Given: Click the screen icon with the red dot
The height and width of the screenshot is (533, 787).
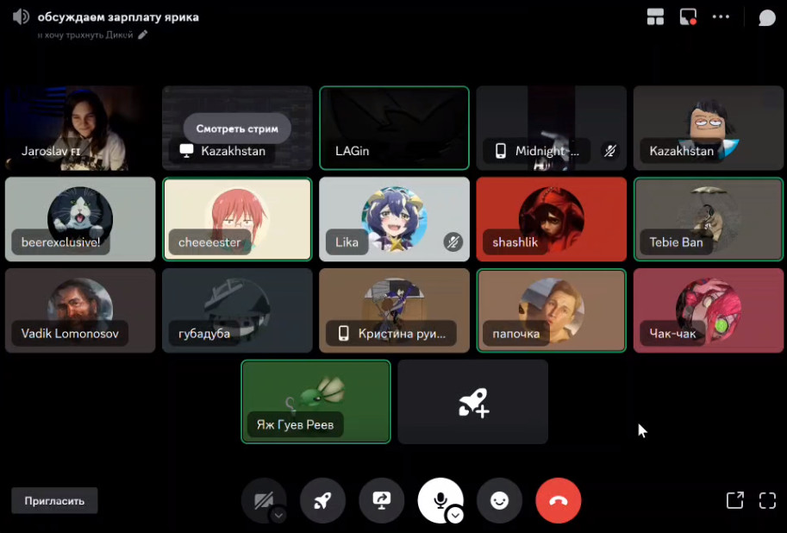Looking at the screenshot, I should 688,16.
